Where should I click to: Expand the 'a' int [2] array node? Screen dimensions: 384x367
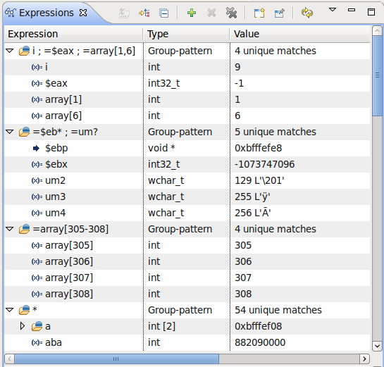coord(23,326)
